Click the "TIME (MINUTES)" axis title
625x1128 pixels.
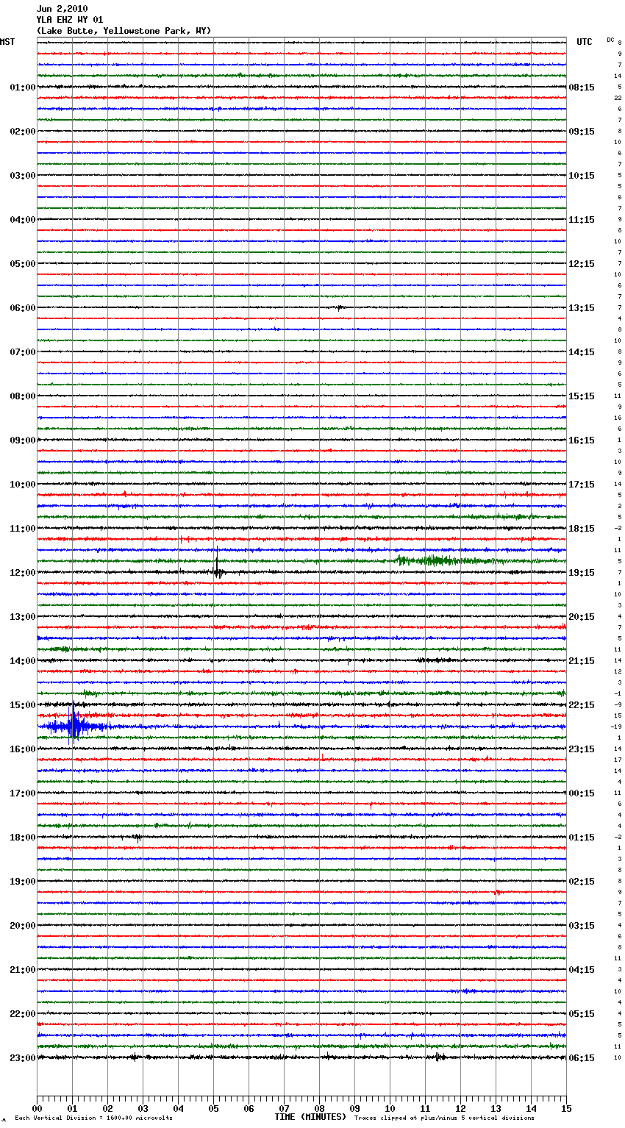click(310, 1117)
